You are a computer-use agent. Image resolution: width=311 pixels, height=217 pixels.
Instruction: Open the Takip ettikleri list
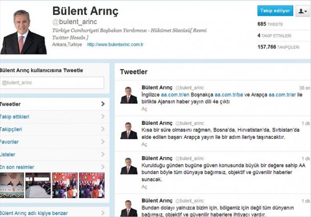tap(53, 117)
